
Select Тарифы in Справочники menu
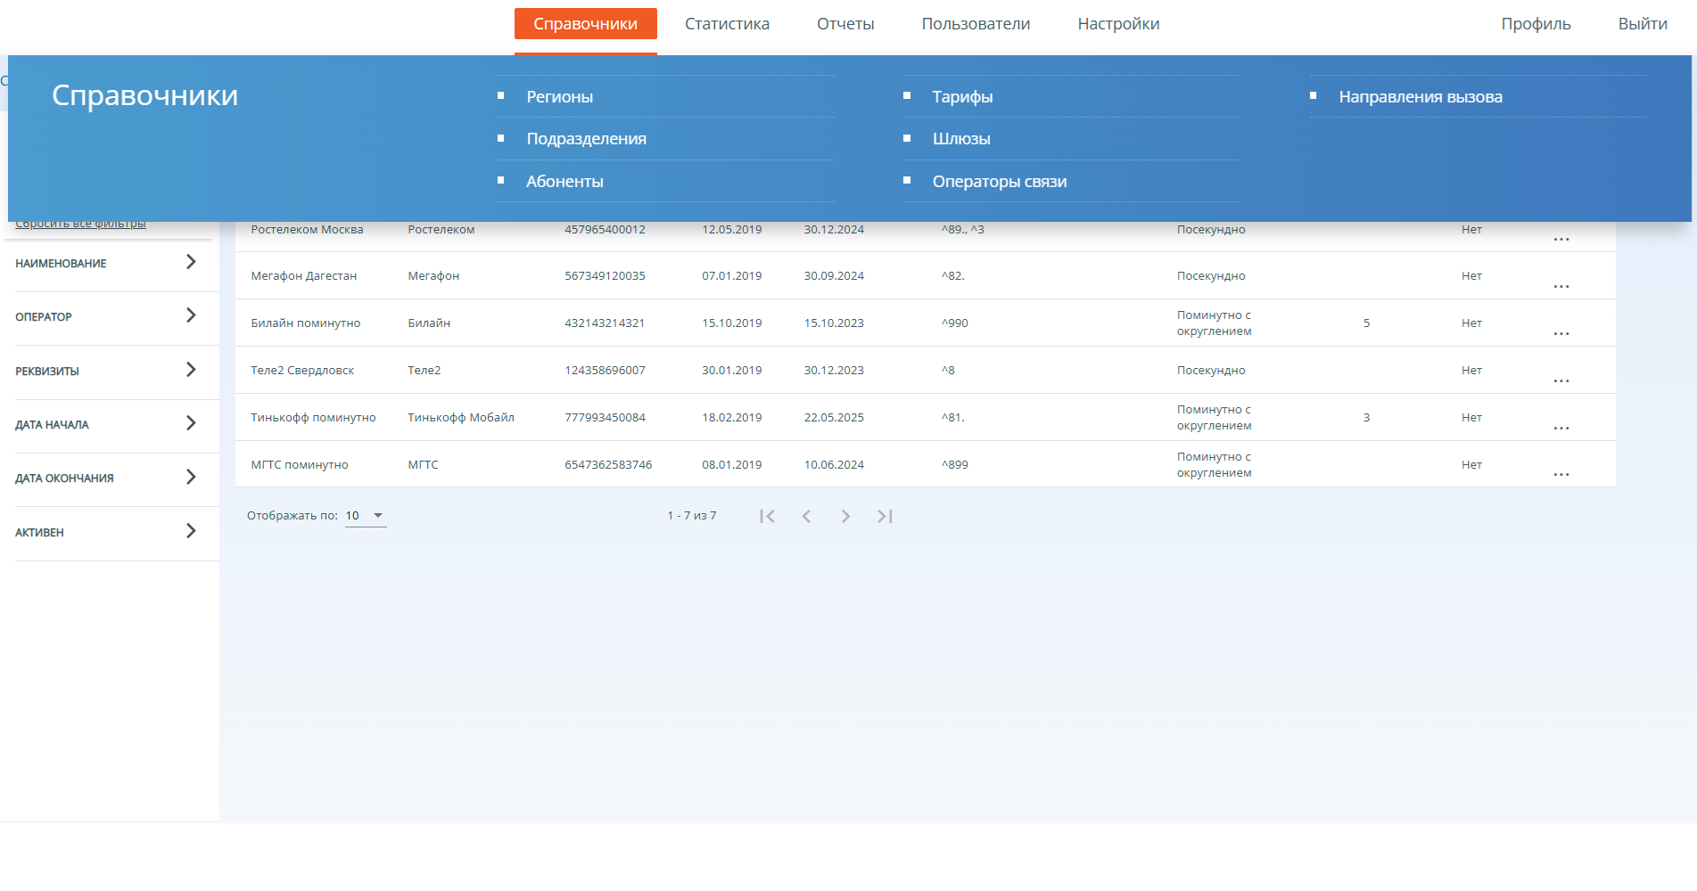(x=962, y=96)
